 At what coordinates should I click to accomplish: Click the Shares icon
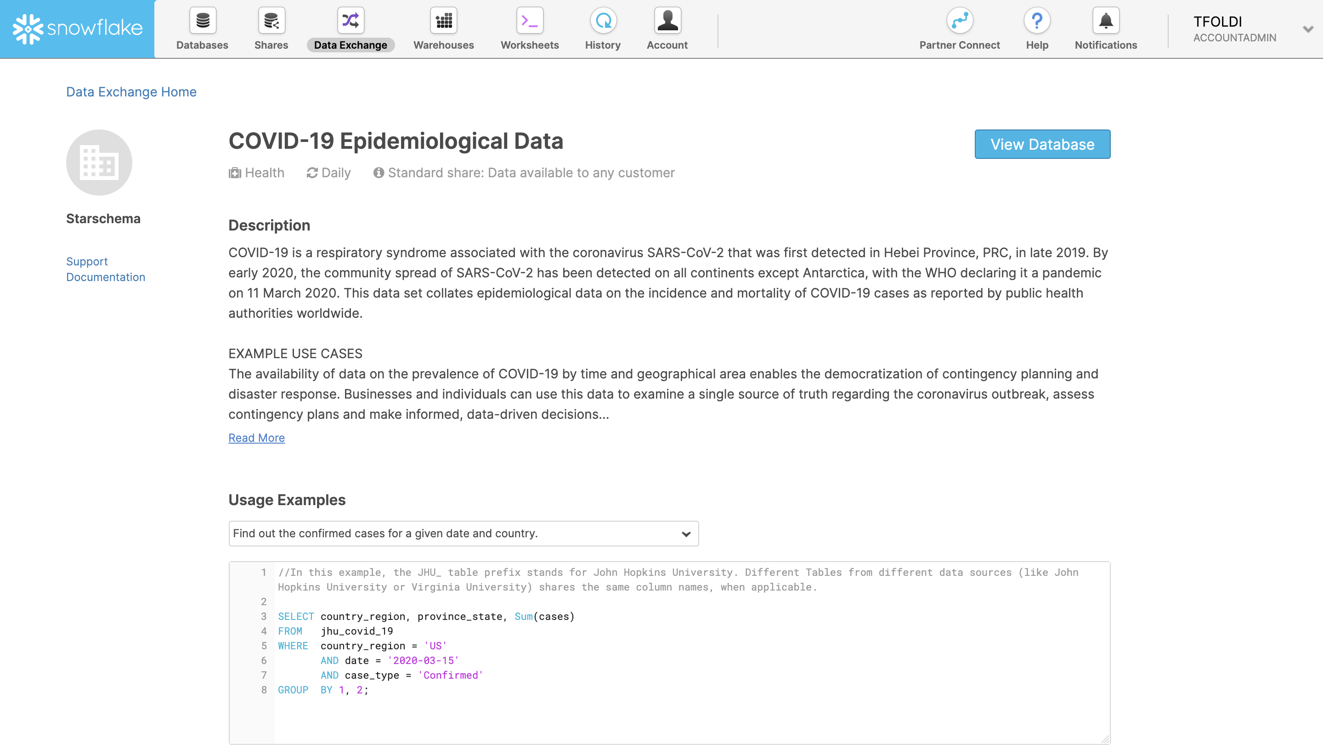(x=271, y=21)
